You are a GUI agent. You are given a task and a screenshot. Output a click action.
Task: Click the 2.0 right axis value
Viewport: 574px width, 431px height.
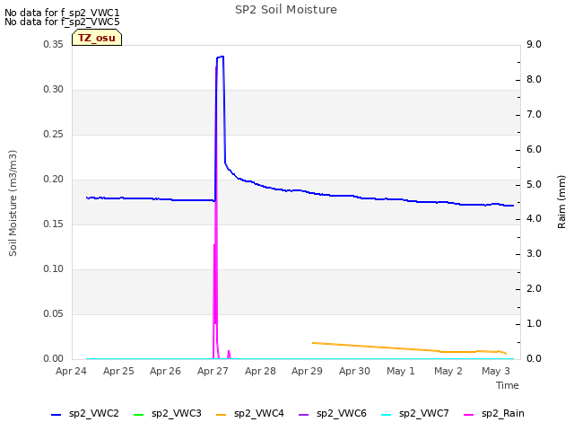(535, 289)
